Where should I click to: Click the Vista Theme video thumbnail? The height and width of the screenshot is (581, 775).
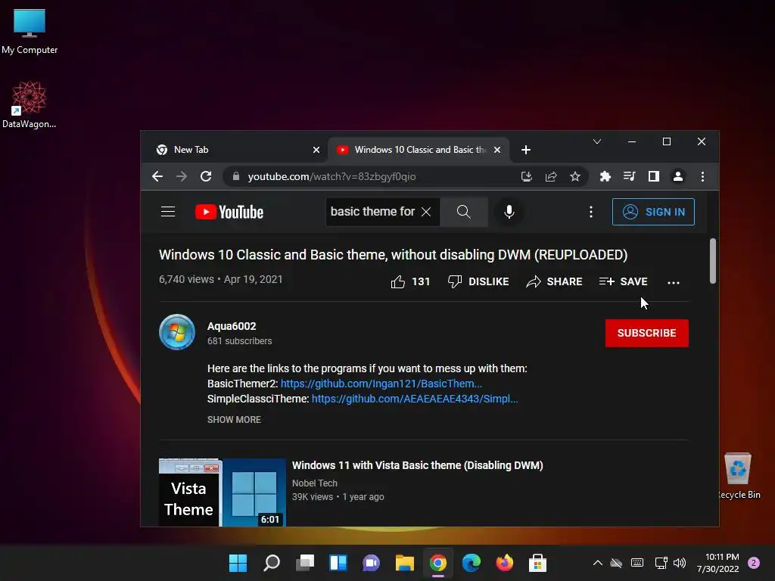click(223, 492)
